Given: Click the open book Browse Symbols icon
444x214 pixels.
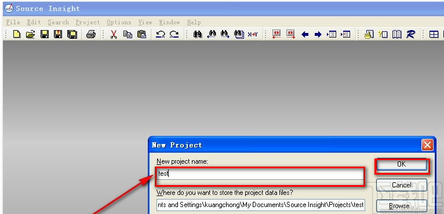Looking at the screenshot, I should pyautogui.click(x=397, y=35).
